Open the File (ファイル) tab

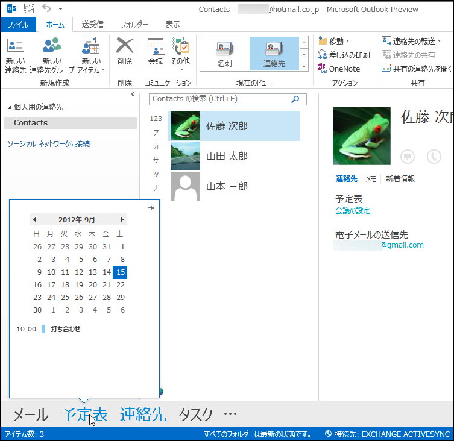18,24
